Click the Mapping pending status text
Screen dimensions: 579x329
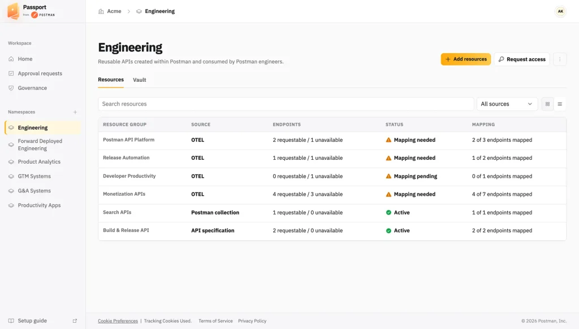click(416, 176)
